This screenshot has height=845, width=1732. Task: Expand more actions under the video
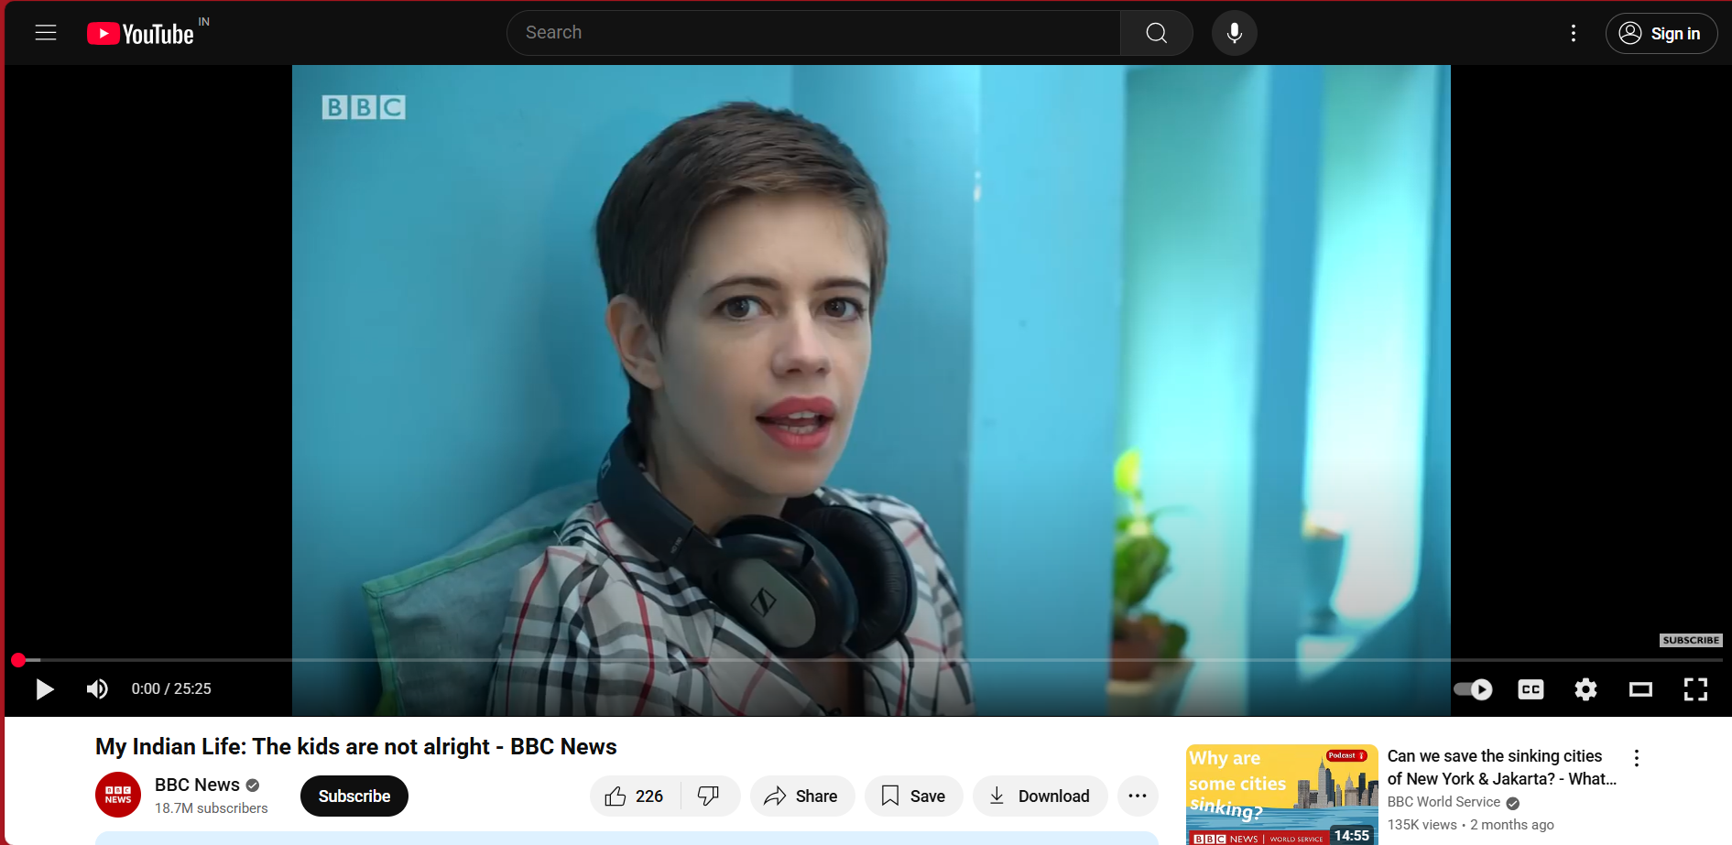(1138, 796)
